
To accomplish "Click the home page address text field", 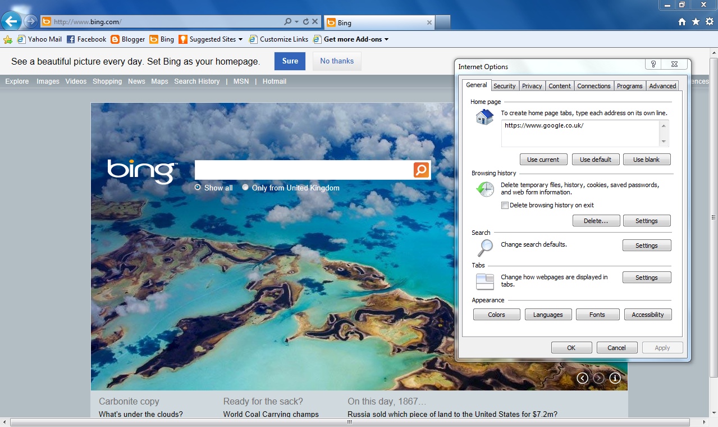I will pyautogui.click(x=580, y=134).
